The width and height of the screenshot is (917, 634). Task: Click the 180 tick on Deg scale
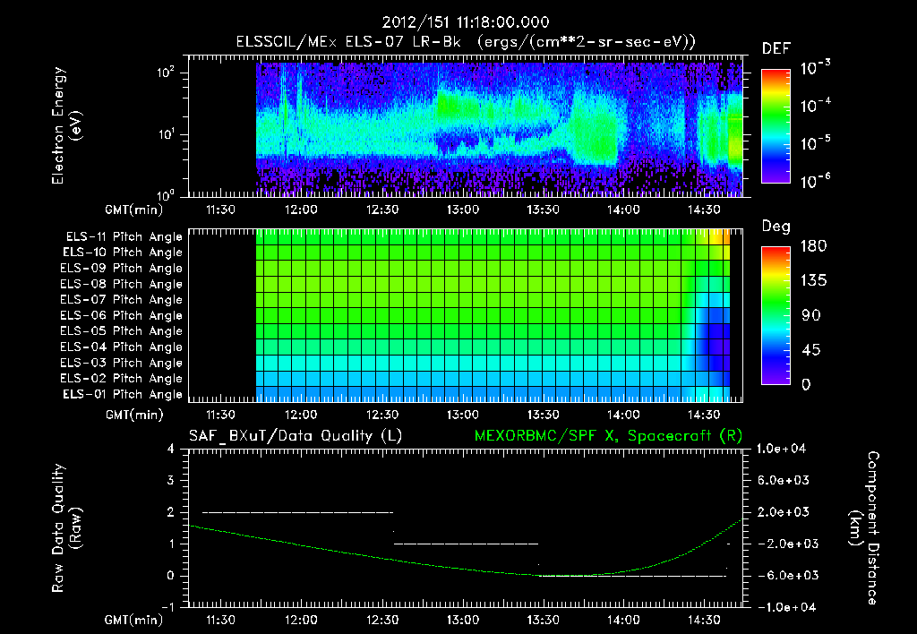(813, 246)
